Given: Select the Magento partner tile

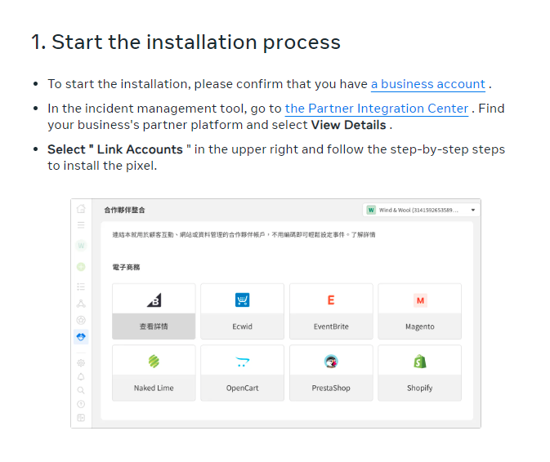Looking at the screenshot, I should 419,311.
